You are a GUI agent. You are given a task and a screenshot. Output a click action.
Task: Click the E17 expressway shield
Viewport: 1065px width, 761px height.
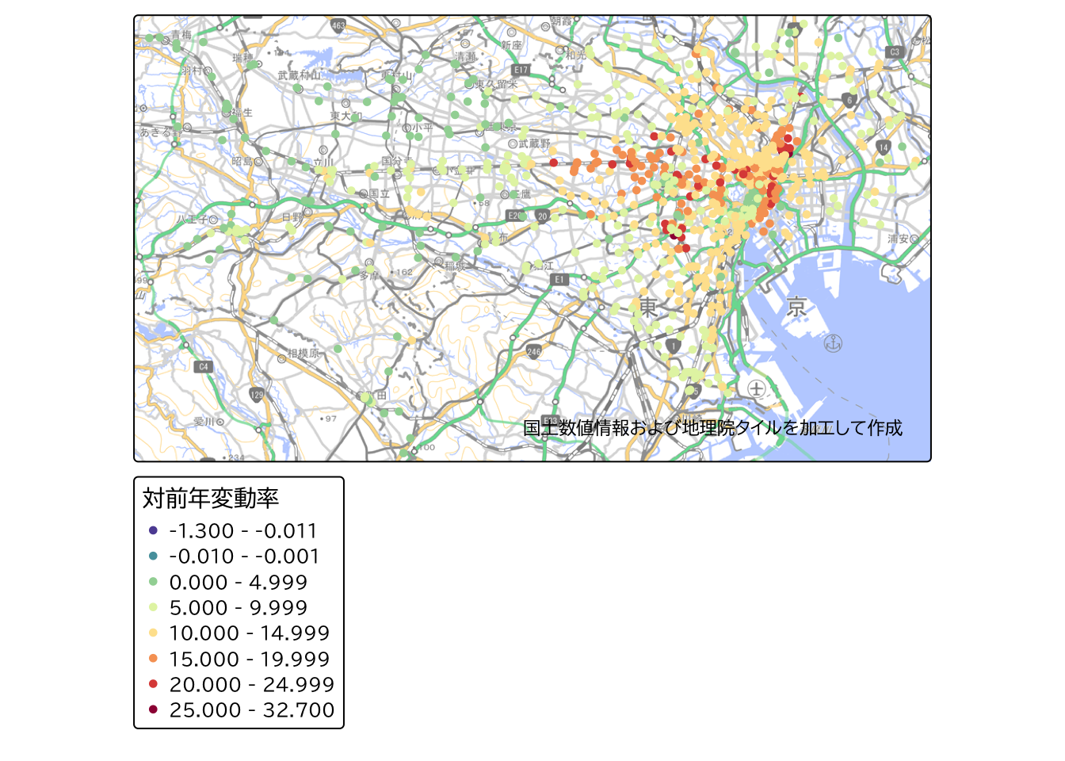coord(520,71)
